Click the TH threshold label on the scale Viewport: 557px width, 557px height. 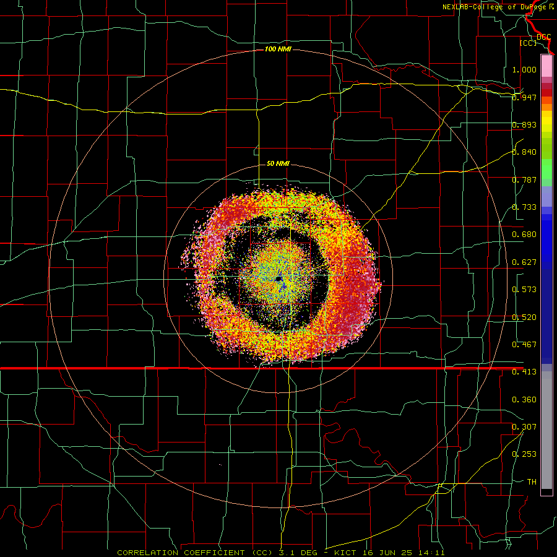tap(532, 482)
